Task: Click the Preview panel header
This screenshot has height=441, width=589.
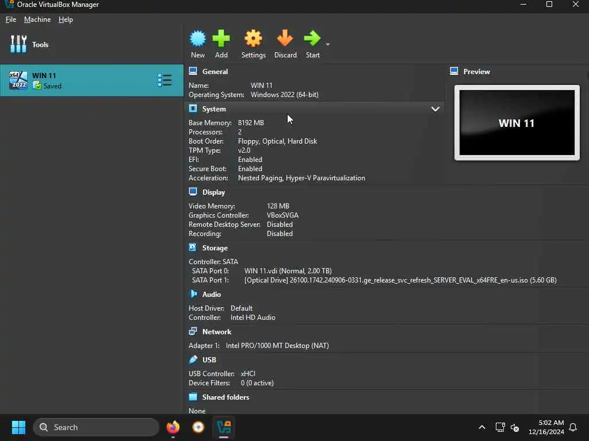Action: click(477, 72)
